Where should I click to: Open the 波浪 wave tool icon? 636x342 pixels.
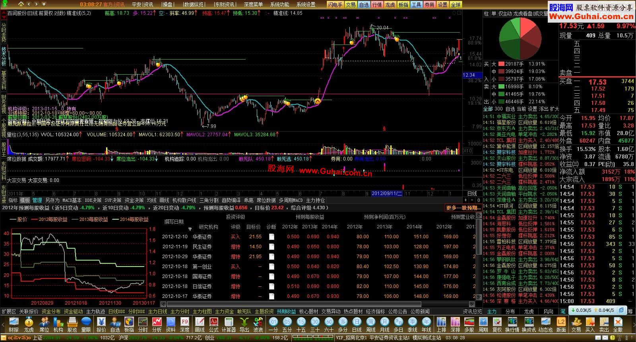[258, 325]
